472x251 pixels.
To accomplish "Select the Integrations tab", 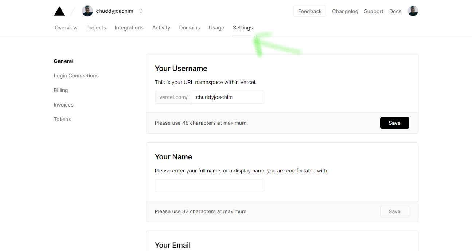I will point(129,28).
